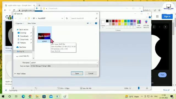Pick the green colour swatch in Paint
Image resolution: width=176 pixels, height=99 pixels.
[x=125, y=21]
